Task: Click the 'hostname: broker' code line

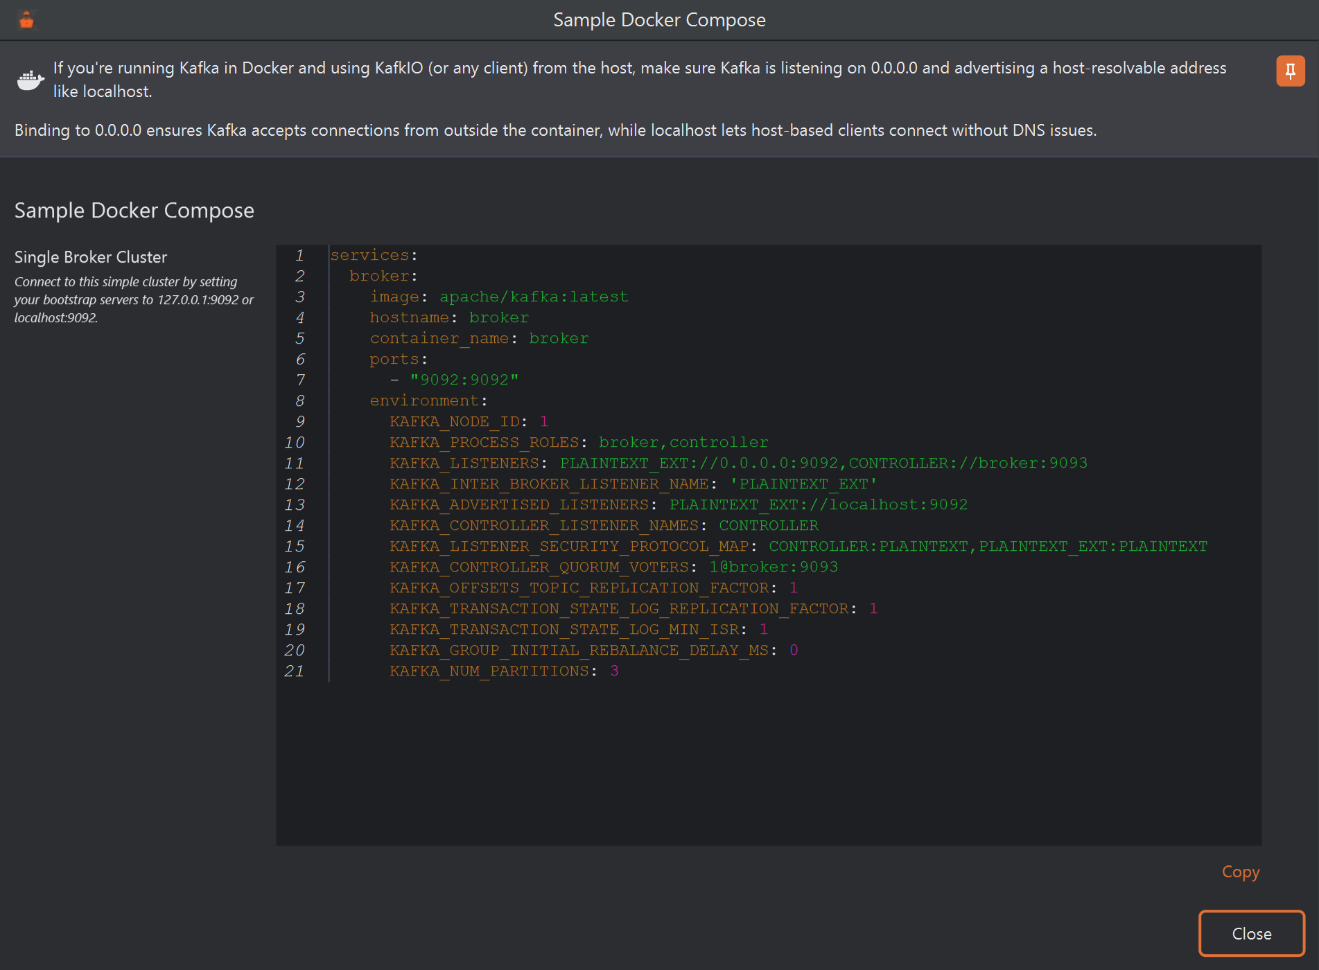Action: click(449, 317)
